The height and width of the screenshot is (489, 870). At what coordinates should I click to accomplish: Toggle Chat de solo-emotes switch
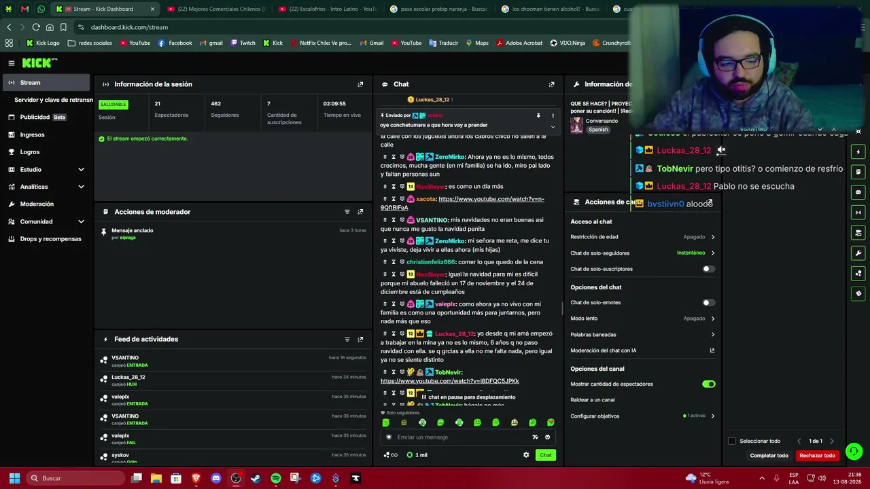(x=708, y=303)
